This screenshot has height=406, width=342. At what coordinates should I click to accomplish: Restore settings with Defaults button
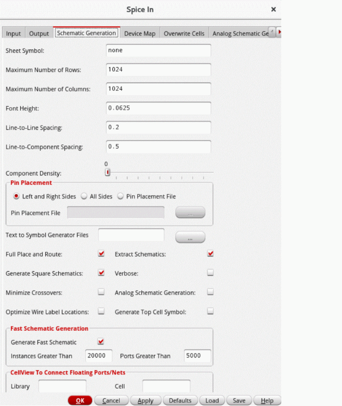coord(180,401)
